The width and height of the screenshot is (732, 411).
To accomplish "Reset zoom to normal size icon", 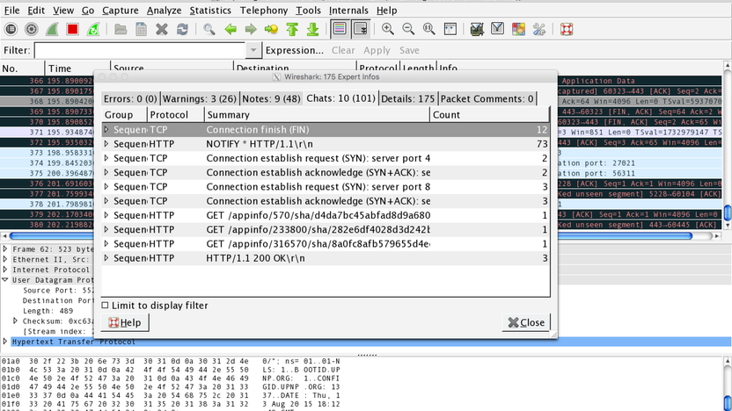I will pos(429,29).
